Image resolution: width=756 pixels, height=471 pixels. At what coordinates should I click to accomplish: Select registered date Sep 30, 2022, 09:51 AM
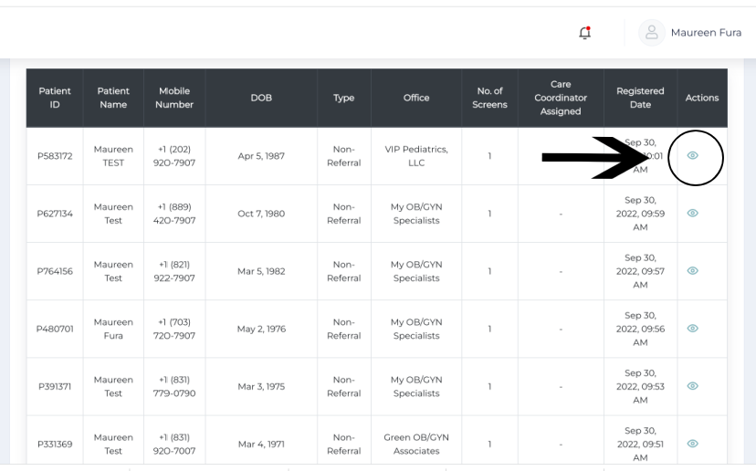[640, 444]
